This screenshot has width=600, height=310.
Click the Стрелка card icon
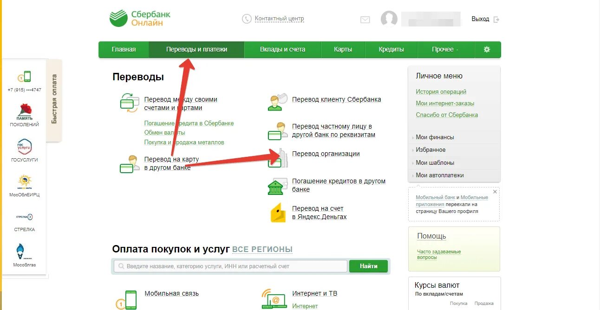click(x=25, y=217)
